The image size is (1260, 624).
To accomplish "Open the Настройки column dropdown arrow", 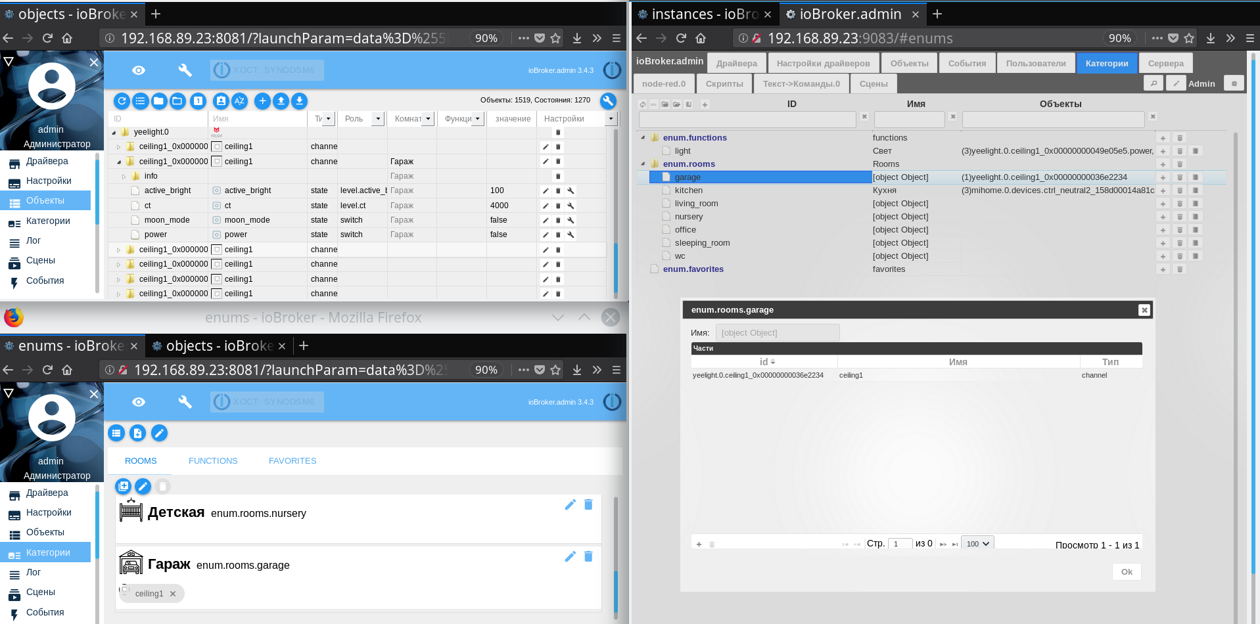I will click(x=611, y=119).
